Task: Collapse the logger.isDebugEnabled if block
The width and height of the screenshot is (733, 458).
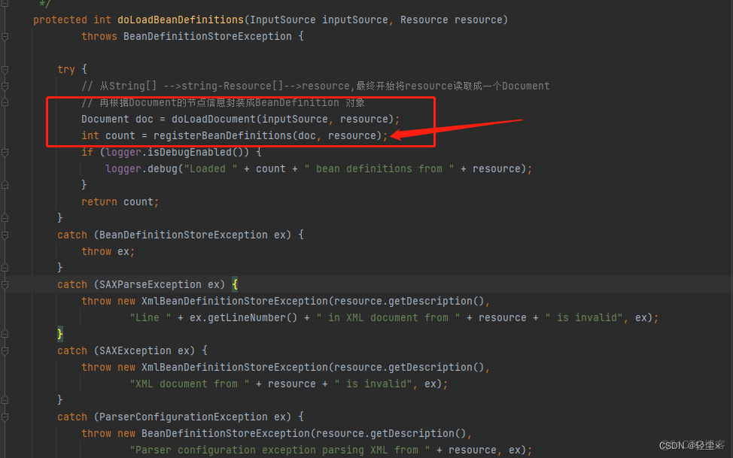Action: pyautogui.click(x=6, y=151)
